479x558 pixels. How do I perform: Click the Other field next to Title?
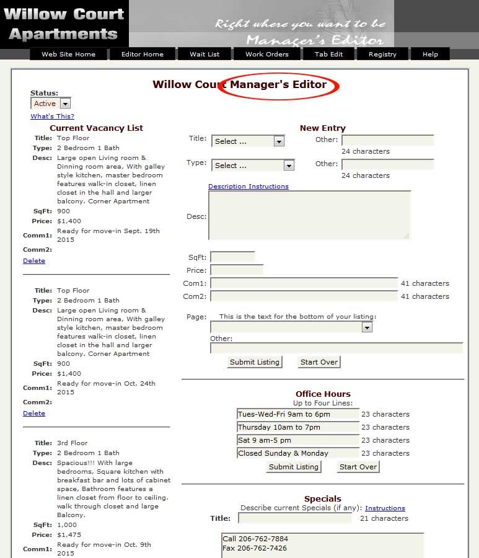388,140
